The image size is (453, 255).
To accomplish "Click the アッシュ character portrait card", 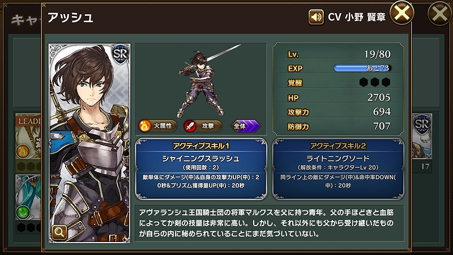I will (x=89, y=143).
